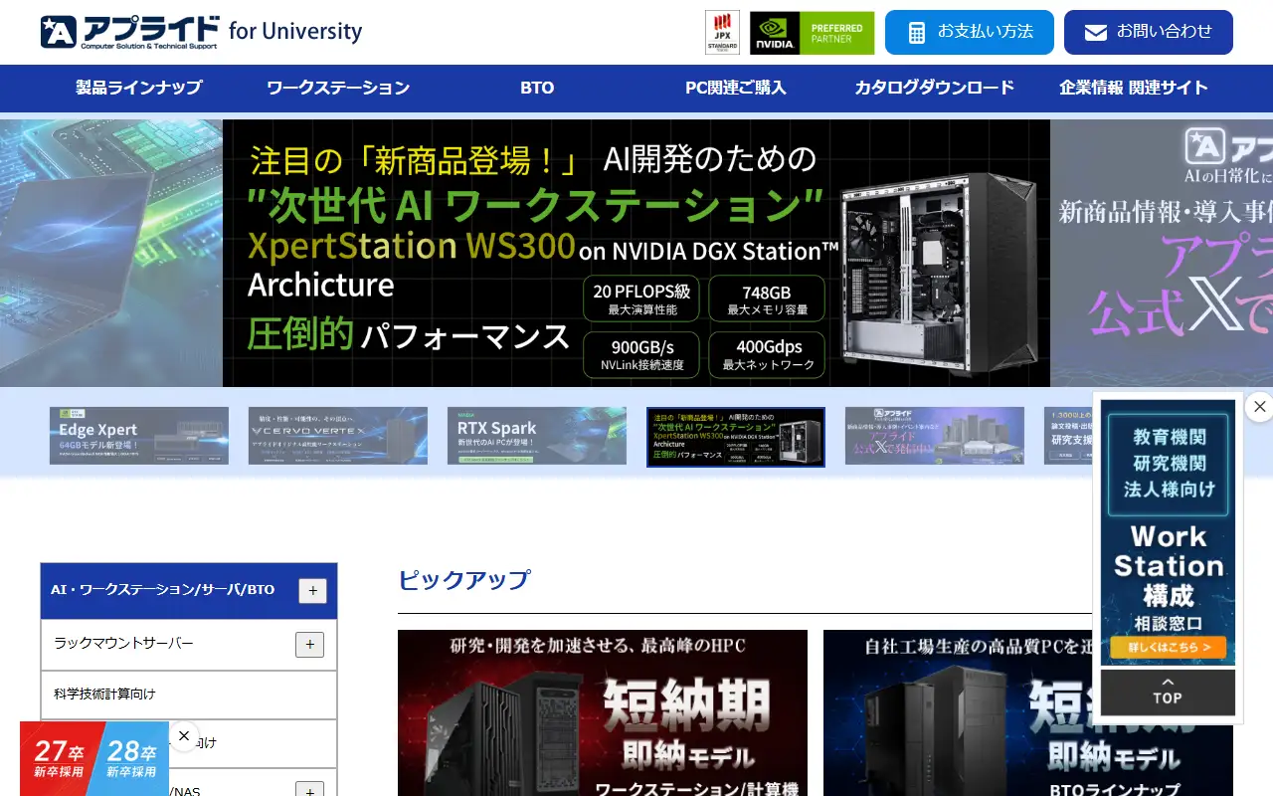Open the ワークステーション/計算機 即納モデル pickup card
Viewport: 1273px width, 796px height.
coord(603,712)
